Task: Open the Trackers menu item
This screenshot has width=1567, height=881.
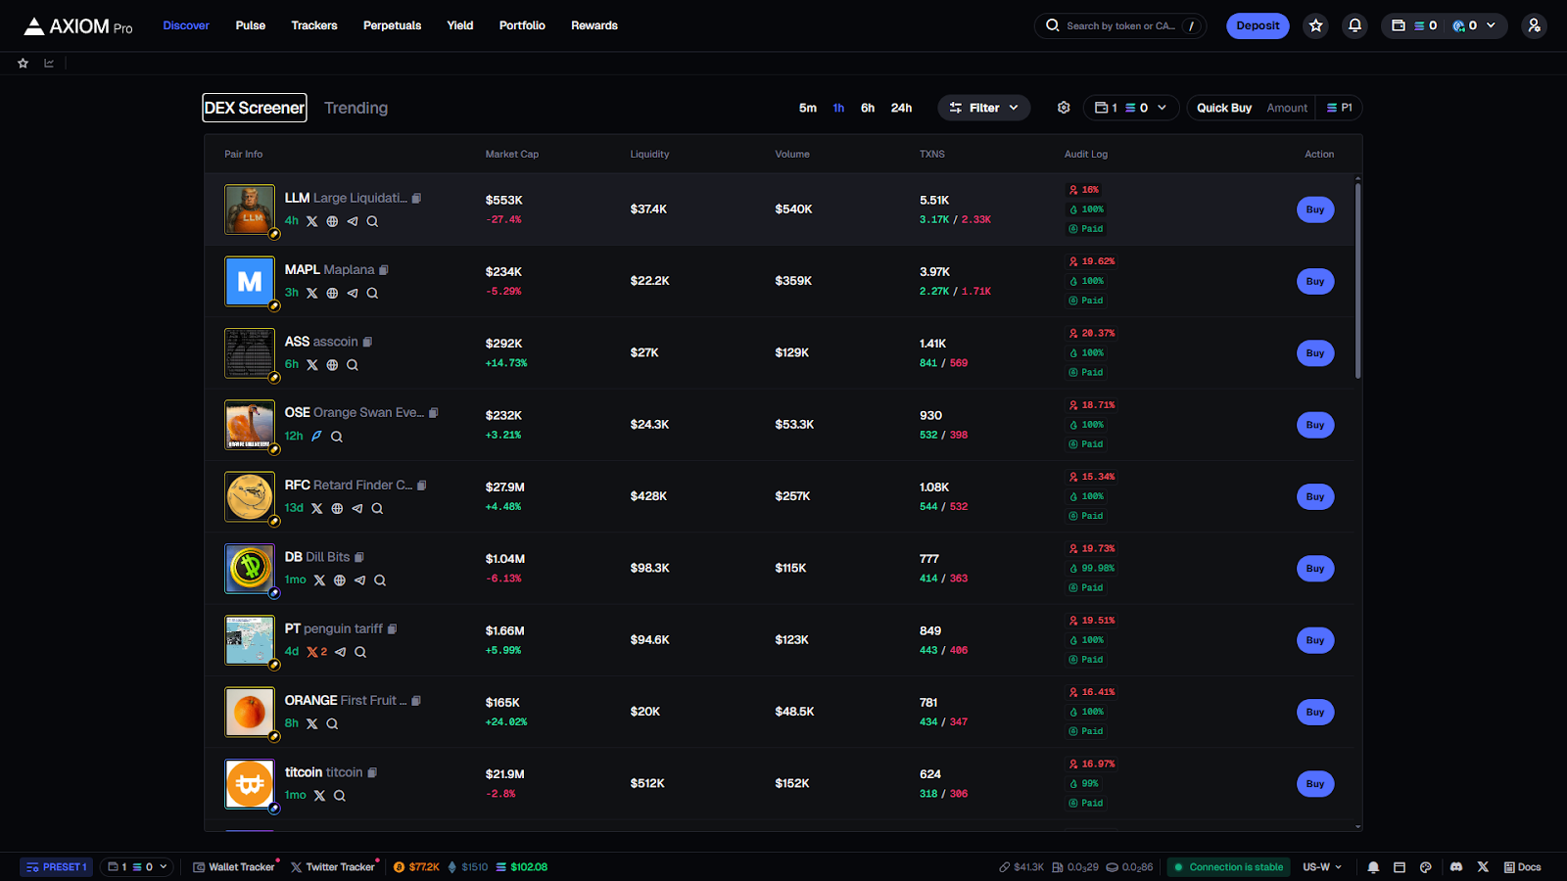Action: [x=314, y=25]
